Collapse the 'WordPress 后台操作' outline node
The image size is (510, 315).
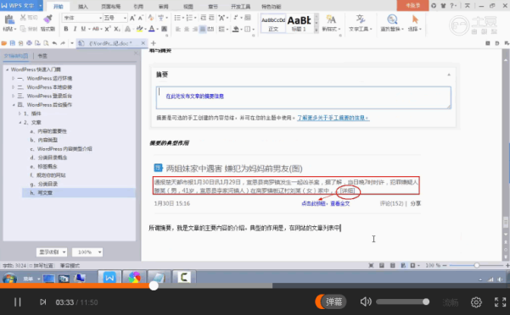click(x=14, y=105)
